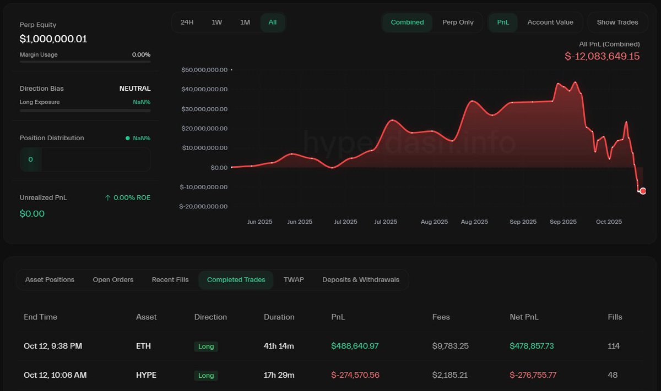
Task: Open the TWAP tab
Action: [x=294, y=280]
